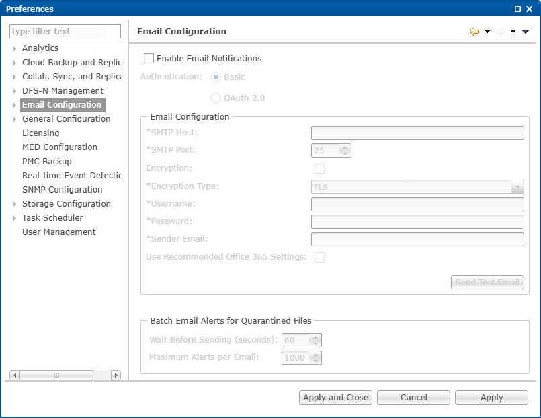Screen dimensions: 541x418
Task: Click Send Test Email button
Action: click(487, 282)
